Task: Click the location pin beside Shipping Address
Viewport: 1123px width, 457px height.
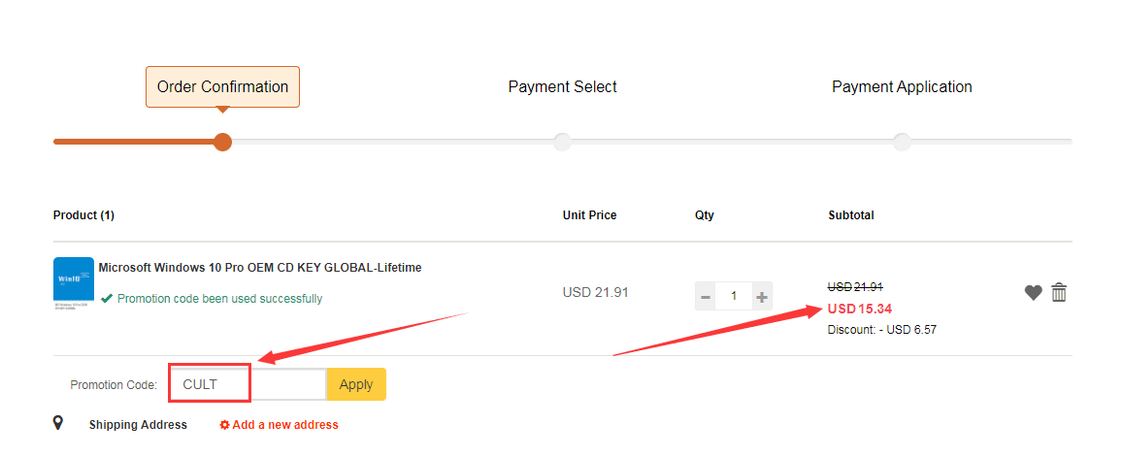Action: pos(58,423)
